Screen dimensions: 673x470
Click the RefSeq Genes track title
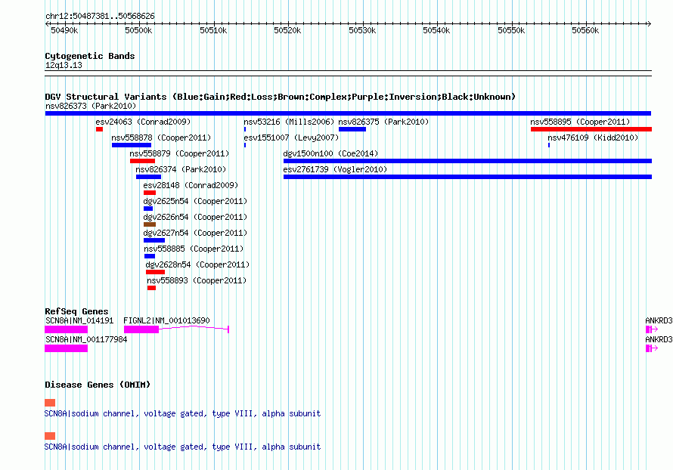[x=76, y=311]
